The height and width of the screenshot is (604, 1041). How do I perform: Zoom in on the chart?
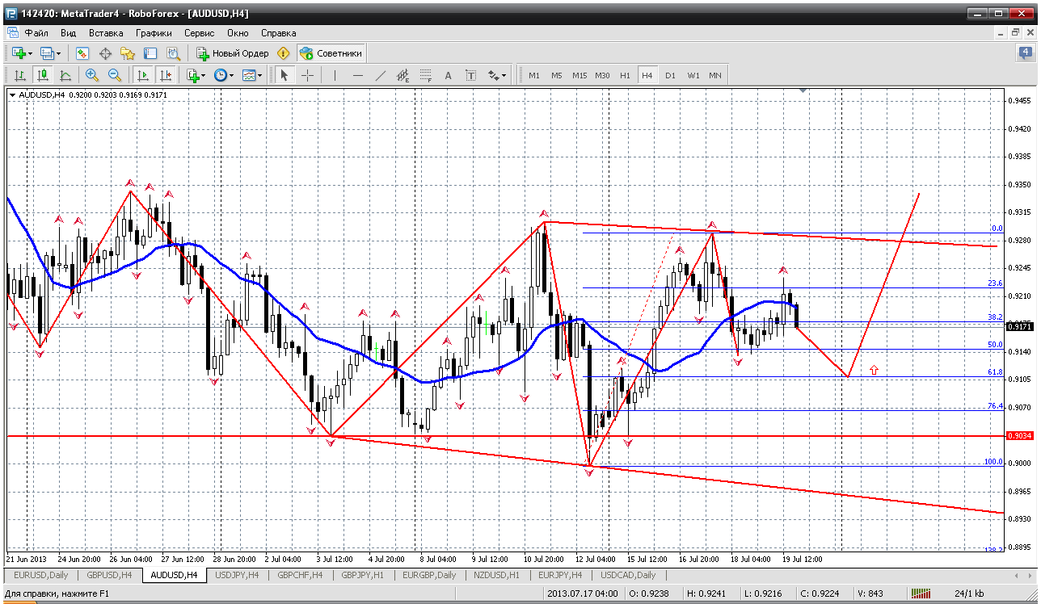[x=92, y=75]
